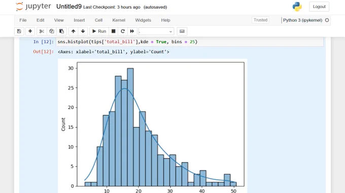
Task: Click the Trusted notebook indicator
Action: click(260, 20)
